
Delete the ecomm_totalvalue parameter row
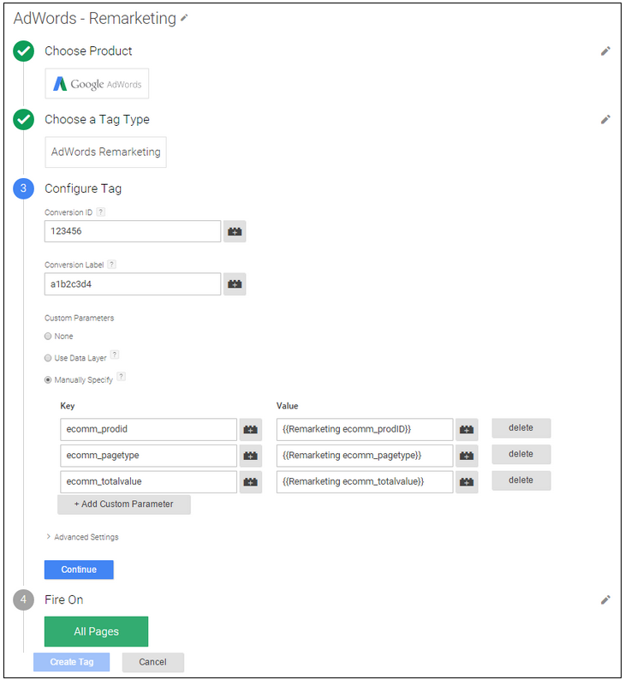[x=521, y=480]
